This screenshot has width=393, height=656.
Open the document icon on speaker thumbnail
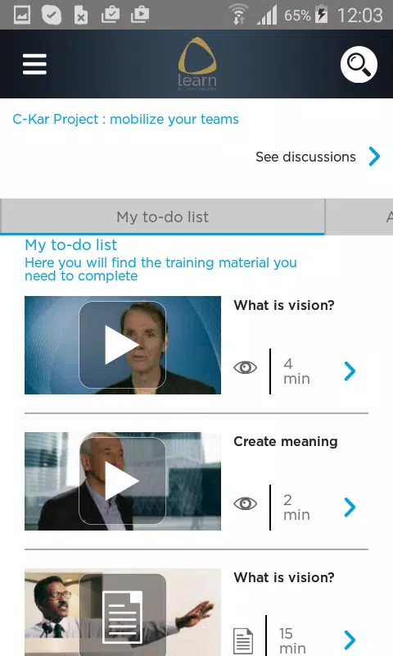pos(122,617)
